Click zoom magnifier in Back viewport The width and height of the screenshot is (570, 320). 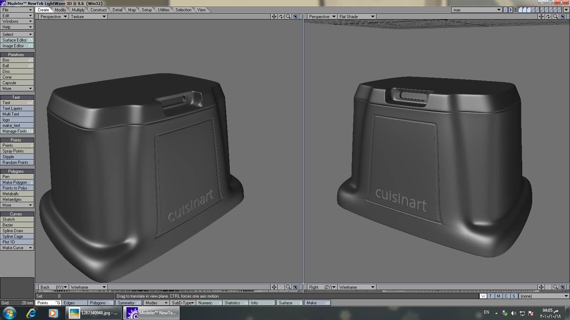(x=288, y=287)
